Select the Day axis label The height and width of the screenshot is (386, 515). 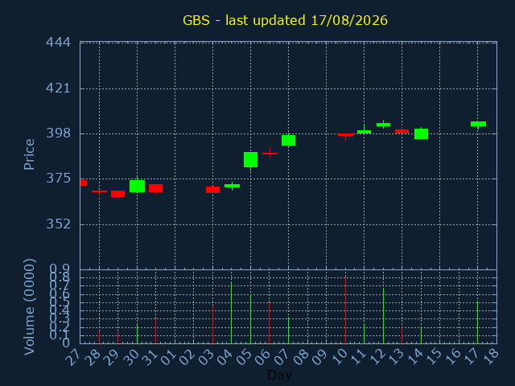point(279,375)
